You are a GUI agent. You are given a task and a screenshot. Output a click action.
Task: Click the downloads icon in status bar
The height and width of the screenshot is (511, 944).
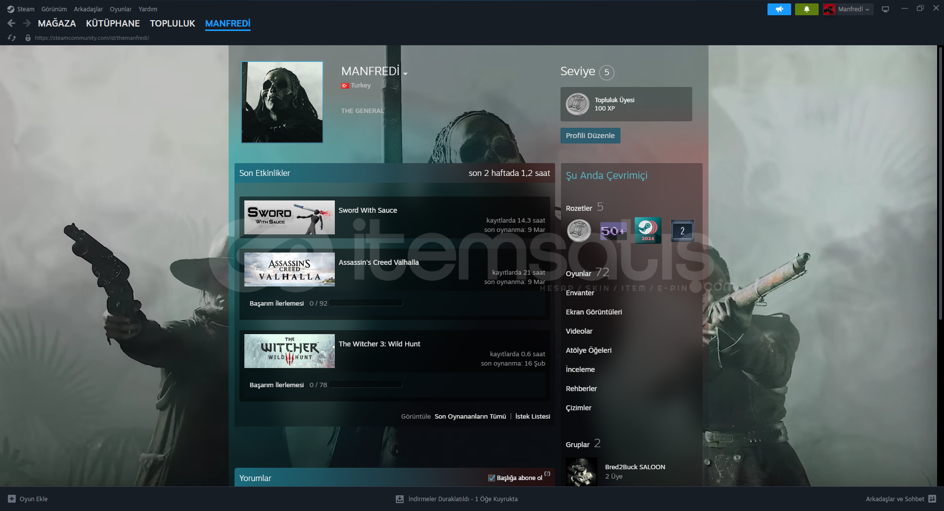400,499
